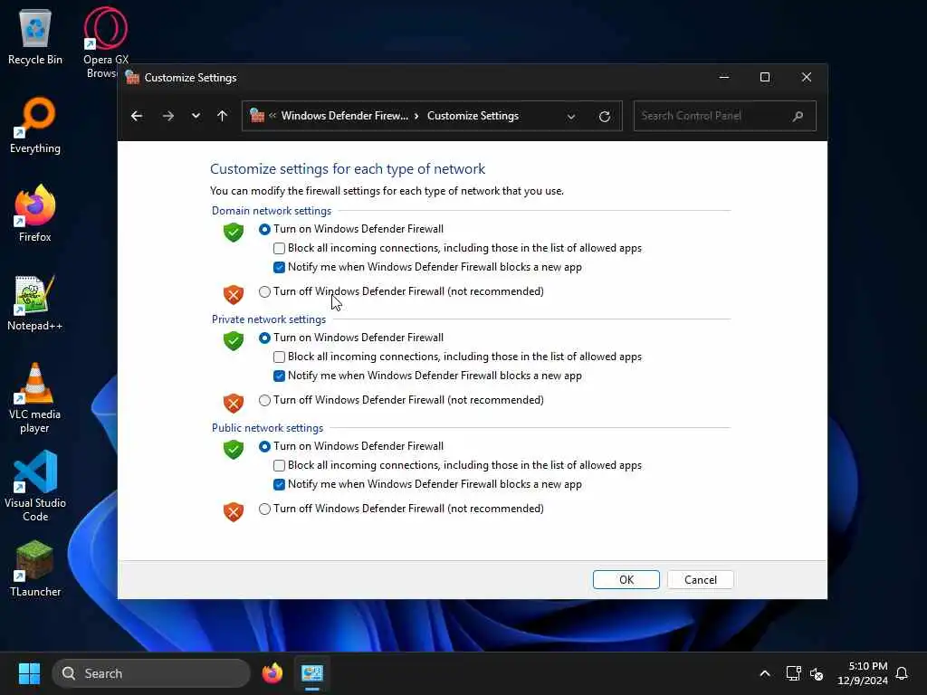Click the firewall icon in the title bar

click(132, 78)
